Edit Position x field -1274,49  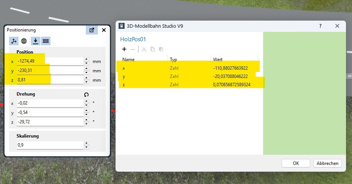click(50, 61)
